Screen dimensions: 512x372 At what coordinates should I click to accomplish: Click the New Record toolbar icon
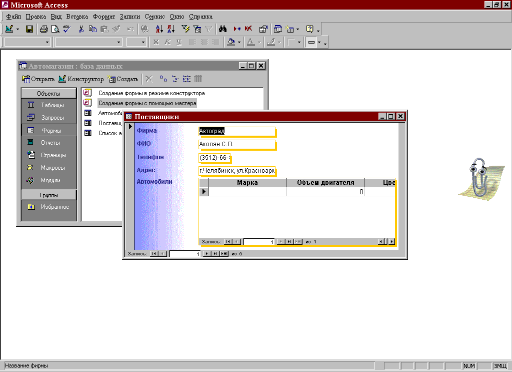click(237, 29)
